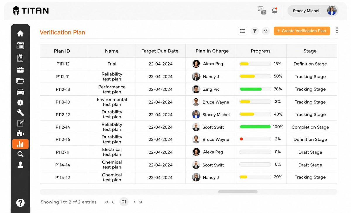Click Bruce Wayne name in row P113-10
The height and width of the screenshot is (213, 351).
tap(216, 102)
